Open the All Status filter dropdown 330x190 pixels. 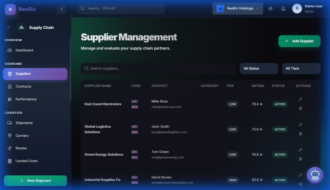(259, 68)
